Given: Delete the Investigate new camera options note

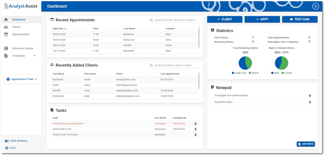Looking at the screenshot, I should [x=310, y=95].
